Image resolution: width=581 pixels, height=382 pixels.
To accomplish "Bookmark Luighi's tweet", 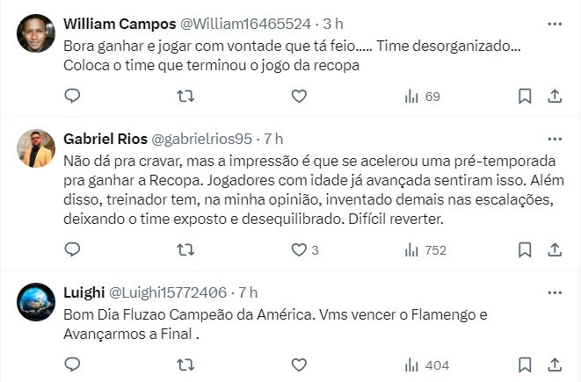I will pyautogui.click(x=525, y=364).
